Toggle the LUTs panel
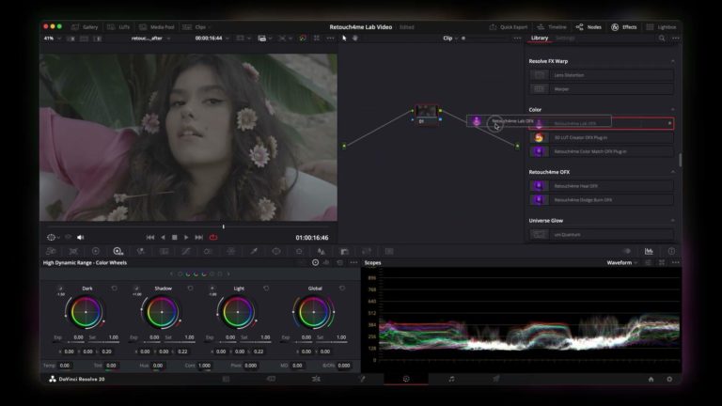The height and width of the screenshot is (406, 722). (x=118, y=27)
